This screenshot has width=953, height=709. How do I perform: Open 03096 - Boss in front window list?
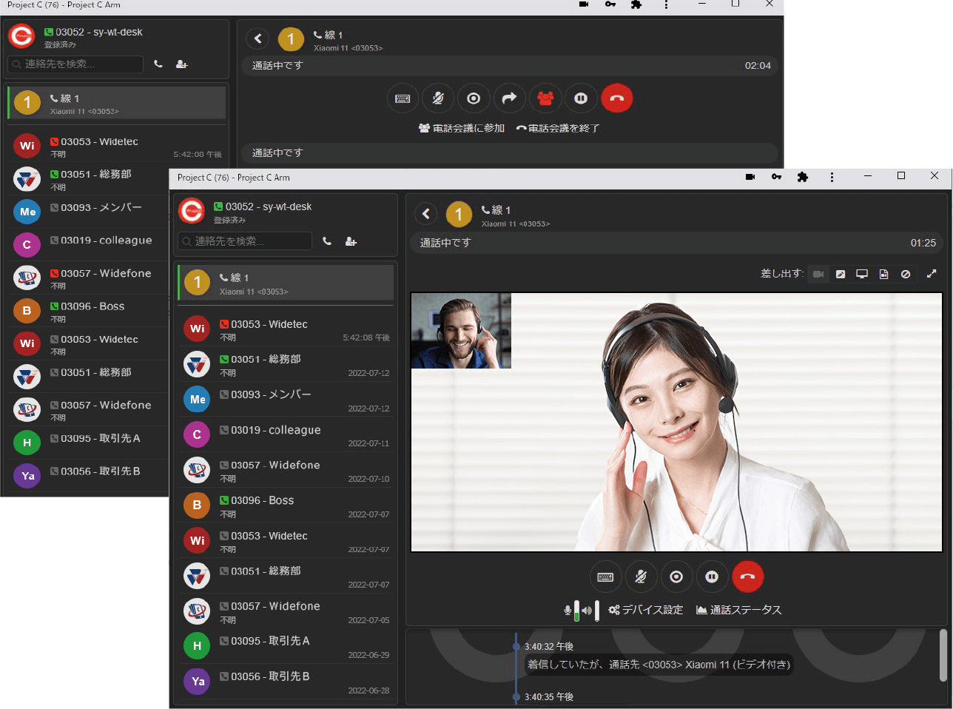(x=286, y=506)
